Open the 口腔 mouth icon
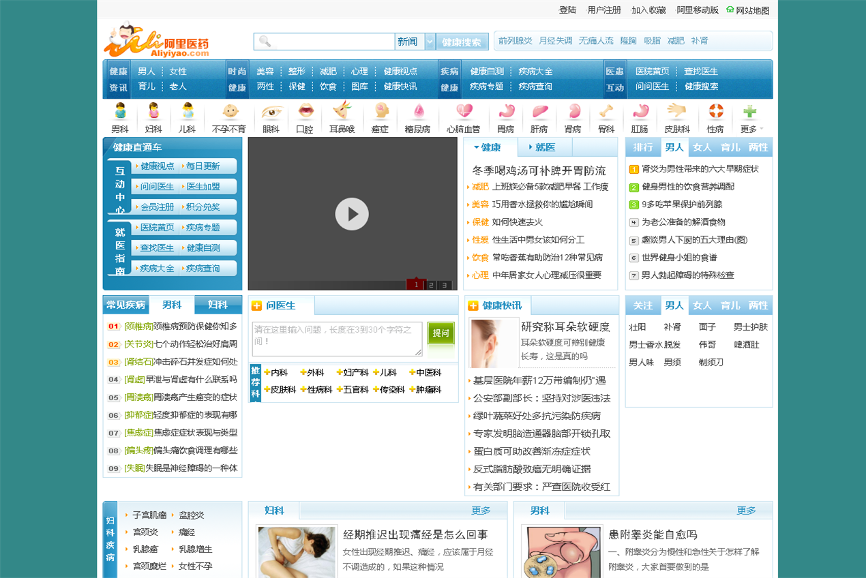This screenshot has height=578, width=866. pos(305,111)
